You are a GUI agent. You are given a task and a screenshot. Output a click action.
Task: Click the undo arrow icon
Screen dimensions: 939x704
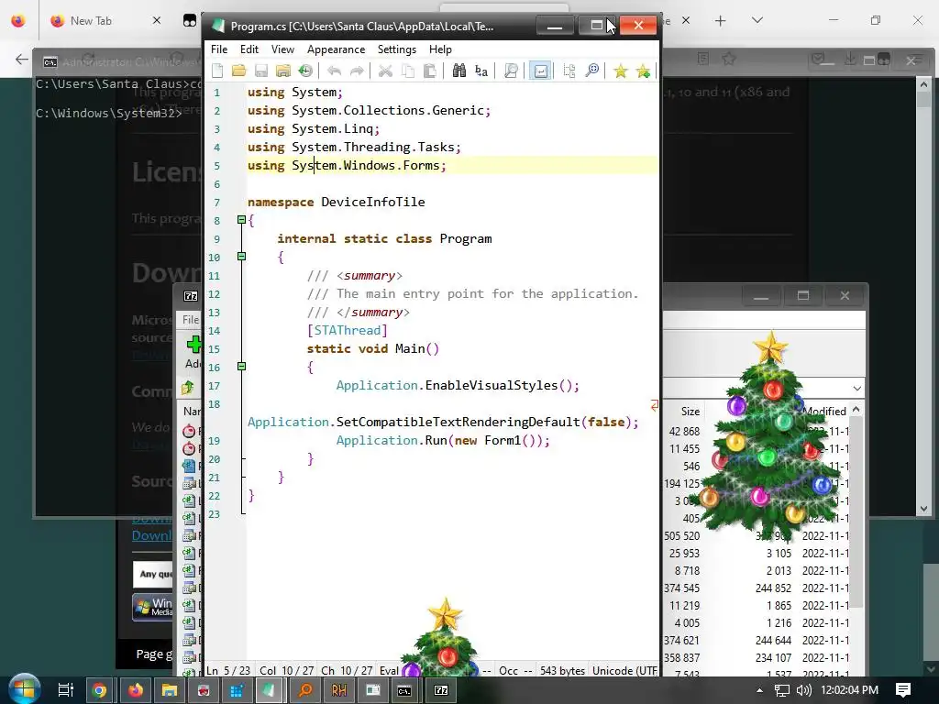tap(334, 71)
